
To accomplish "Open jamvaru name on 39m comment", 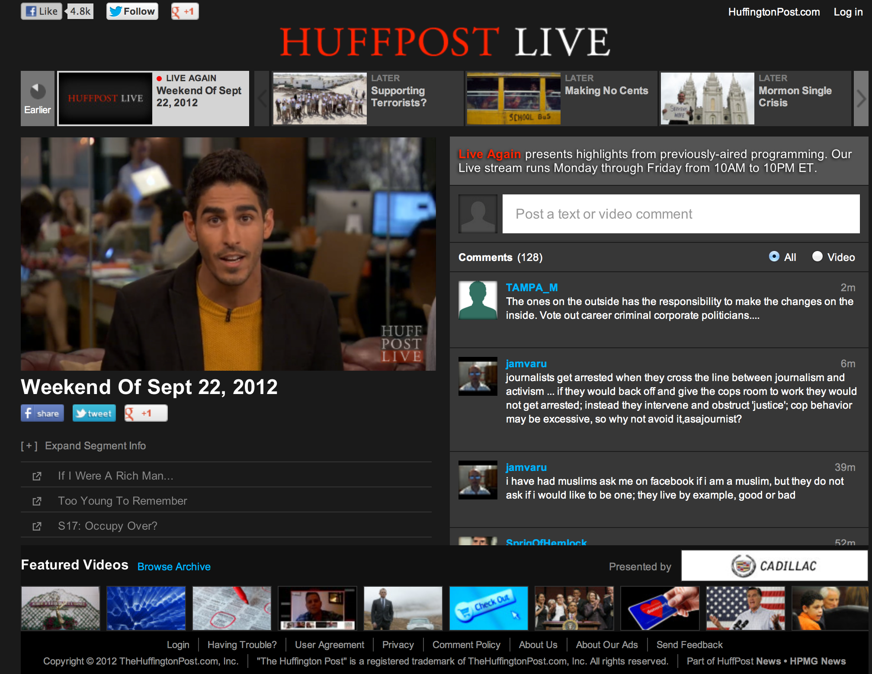I will point(526,467).
